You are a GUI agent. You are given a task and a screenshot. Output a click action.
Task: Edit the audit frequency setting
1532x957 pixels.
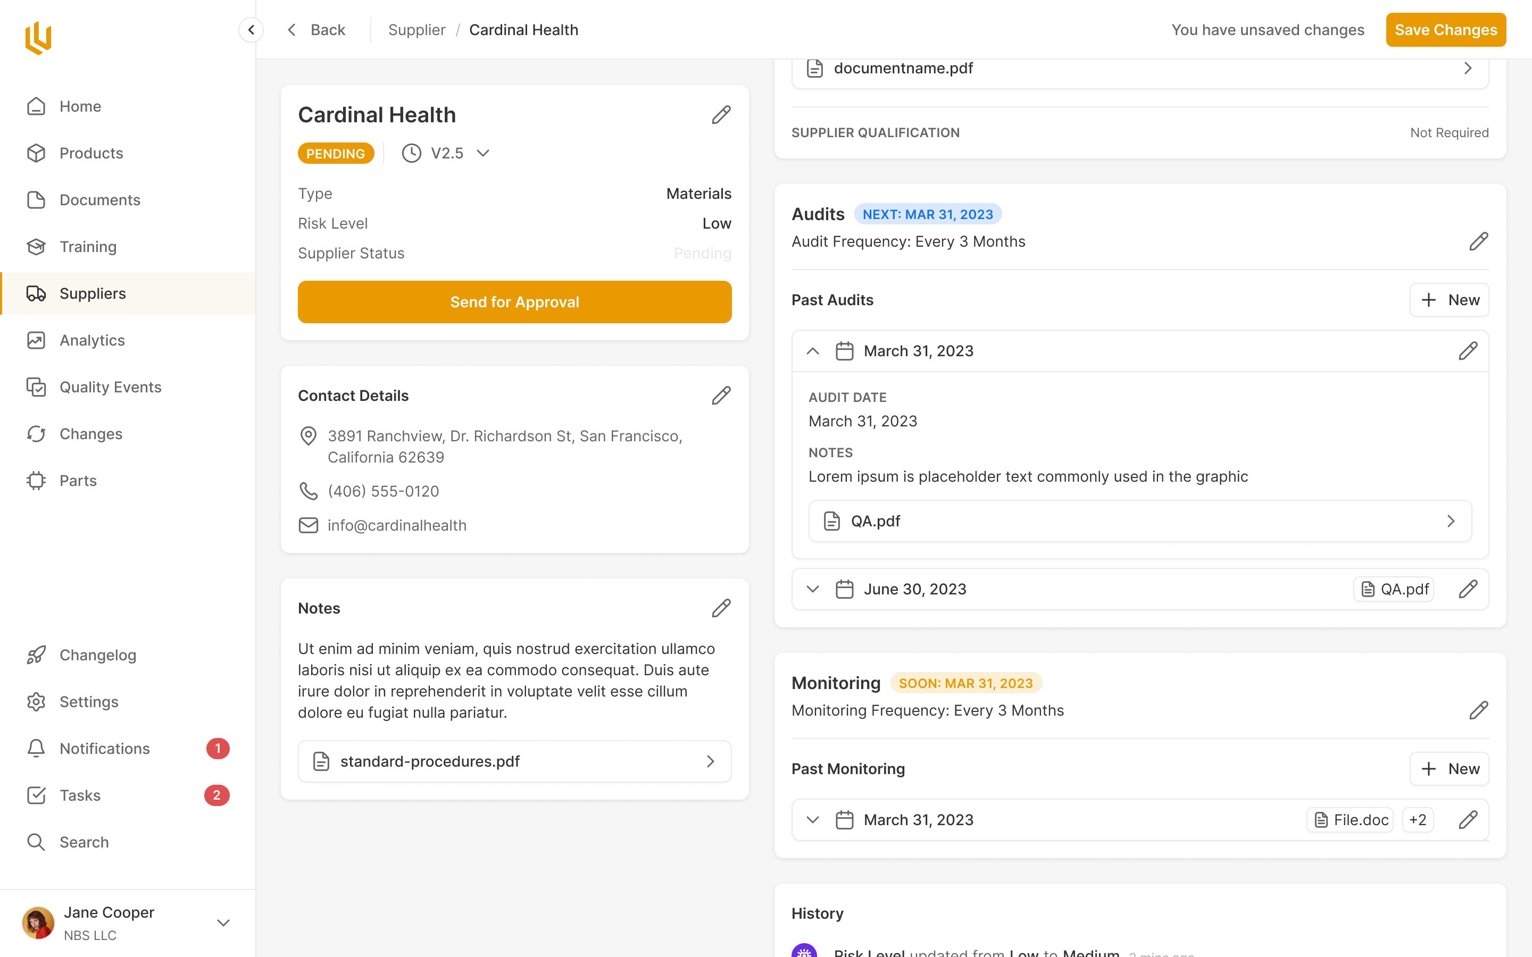(x=1478, y=242)
